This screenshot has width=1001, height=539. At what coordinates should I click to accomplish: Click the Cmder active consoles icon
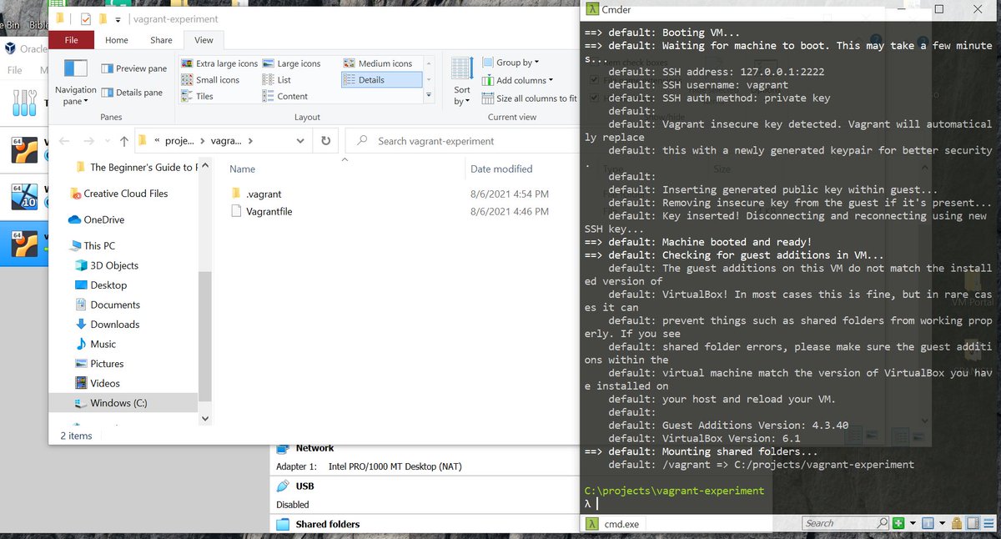click(x=928, y=523)
